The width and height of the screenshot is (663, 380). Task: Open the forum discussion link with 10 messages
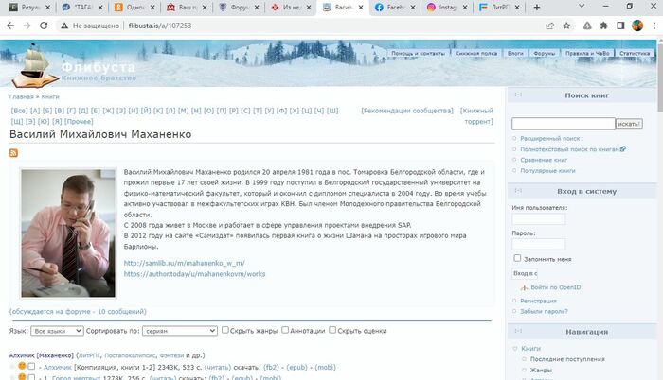coord(78,312)
